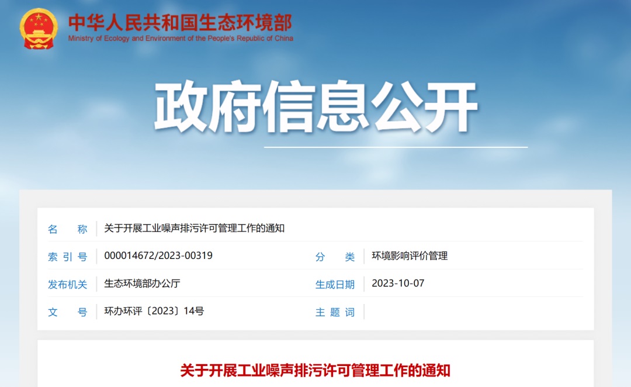Select the 索引号 field label
The image size is (631, 387).
click(67, 257)
